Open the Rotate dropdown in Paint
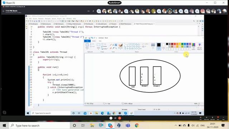 [x=104, y=49]
